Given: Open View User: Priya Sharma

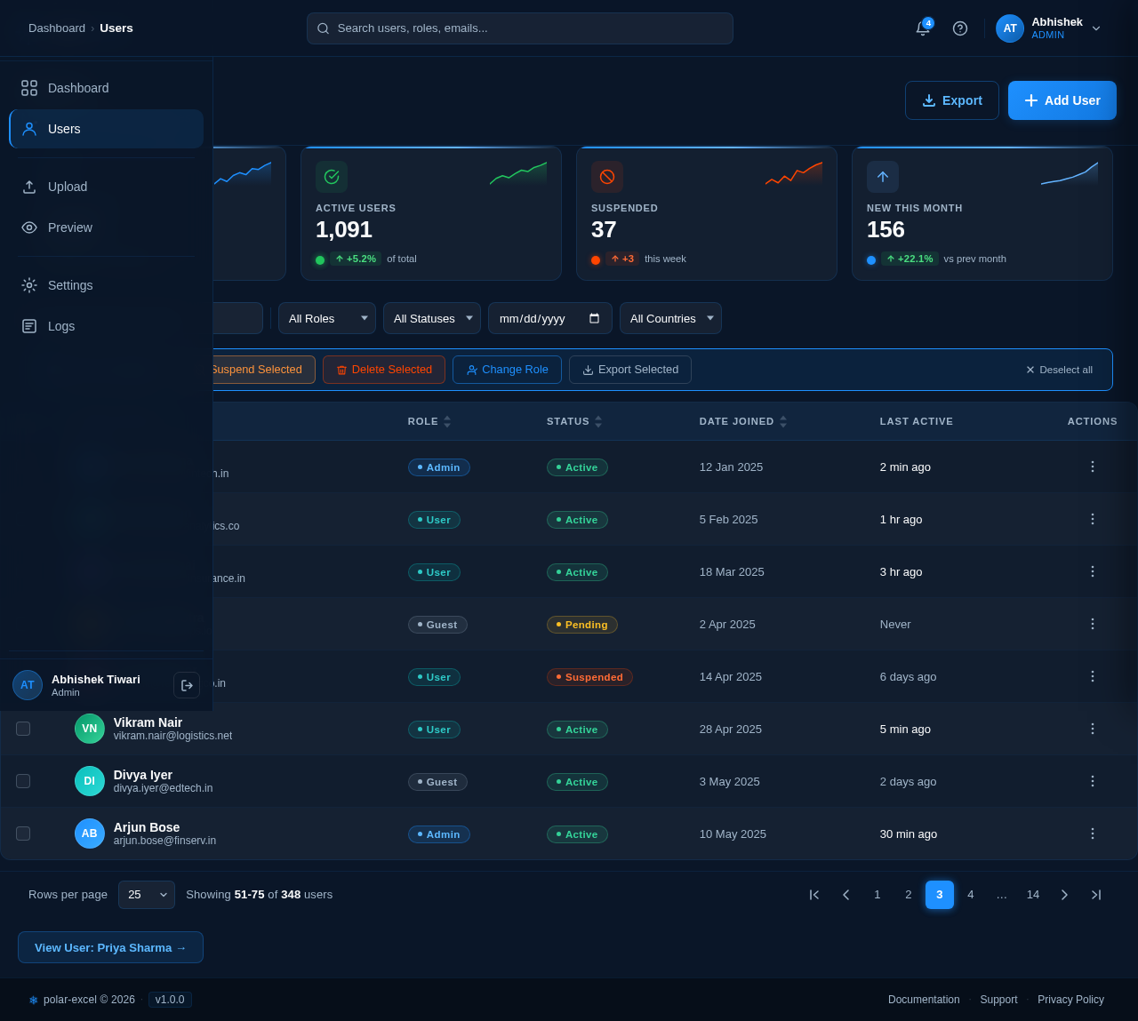Looking at the screenshot, I should (x=110, y=947).
